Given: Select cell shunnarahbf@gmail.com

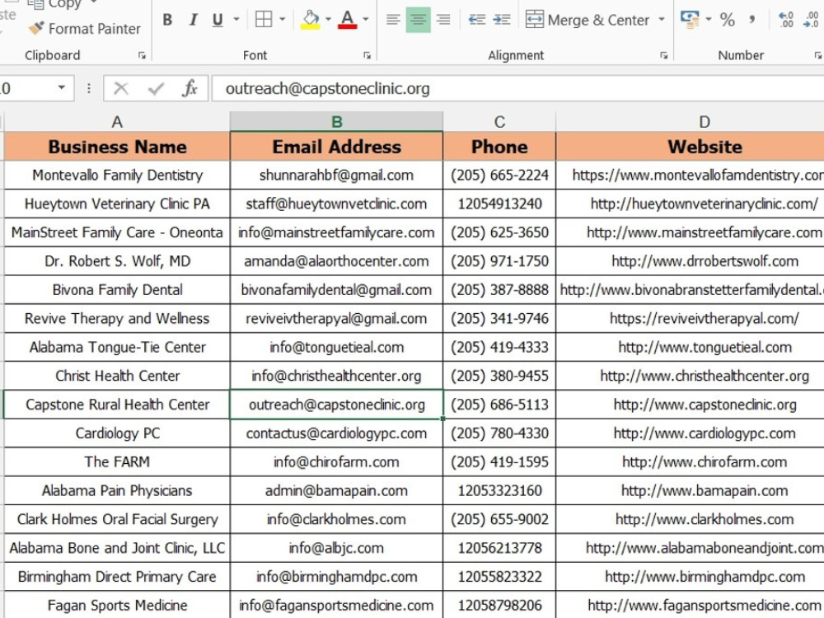Looking at the screenshot, I should coord(336,175).
